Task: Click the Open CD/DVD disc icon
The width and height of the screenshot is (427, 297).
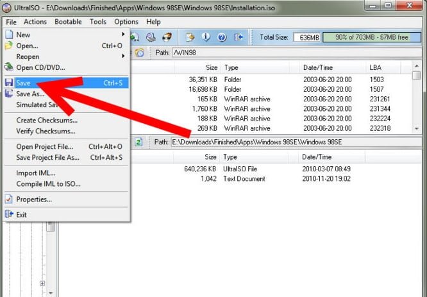Action: [x=8, y=67]
